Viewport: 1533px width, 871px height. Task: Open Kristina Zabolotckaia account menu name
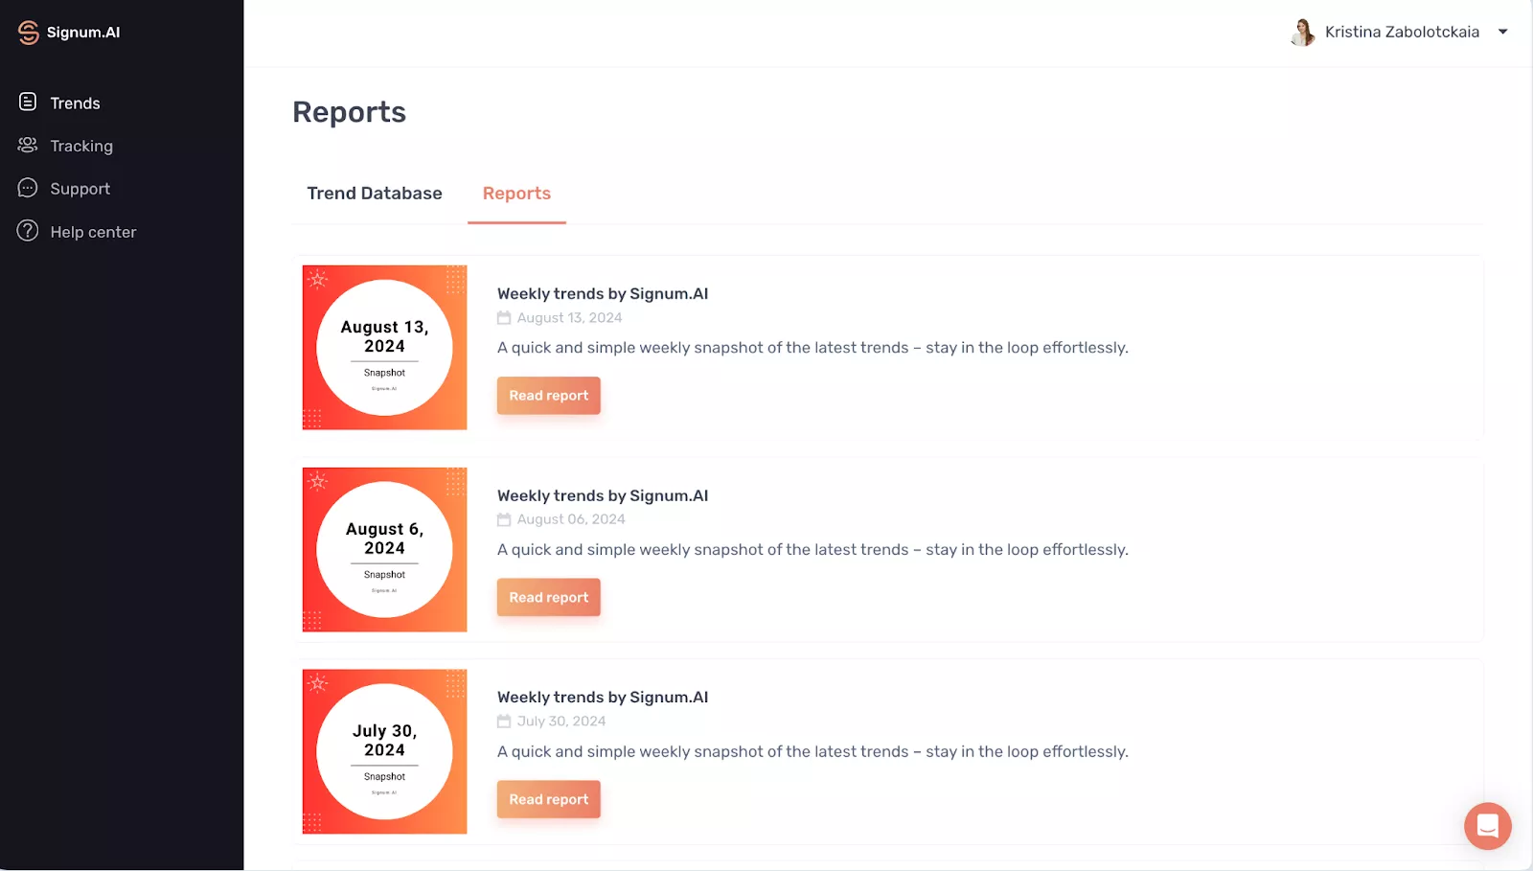click(1402, 33)
